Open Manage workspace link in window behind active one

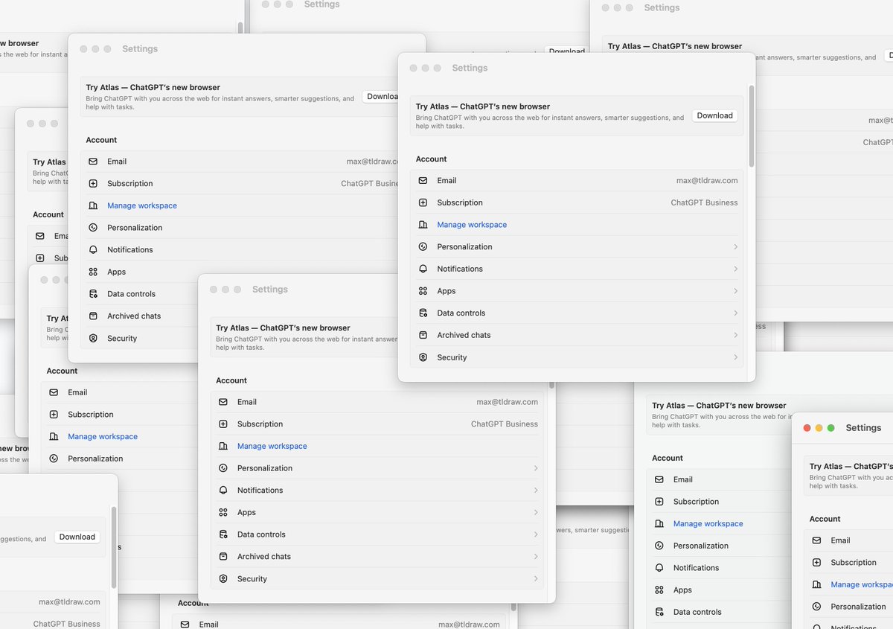click(708, 523)
